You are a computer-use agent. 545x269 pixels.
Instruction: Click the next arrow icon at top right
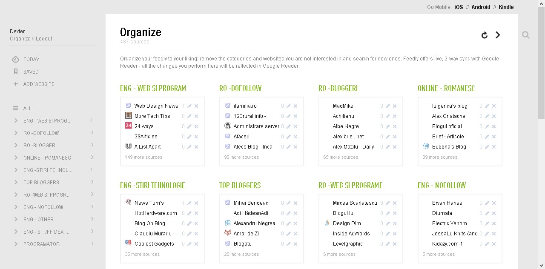click(x=498, y=35)
